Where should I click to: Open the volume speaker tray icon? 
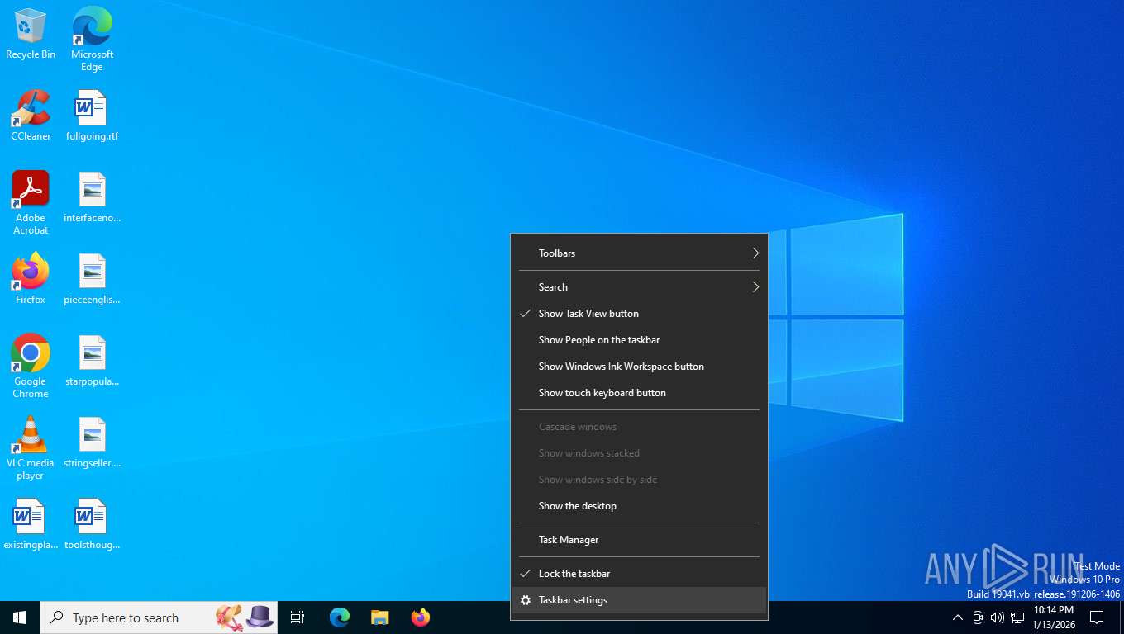(998, 617)
